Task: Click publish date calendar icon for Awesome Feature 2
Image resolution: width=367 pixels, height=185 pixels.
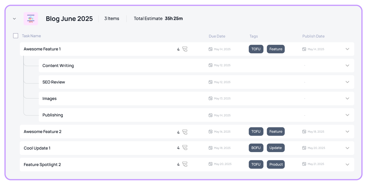Action: point(304,132)
